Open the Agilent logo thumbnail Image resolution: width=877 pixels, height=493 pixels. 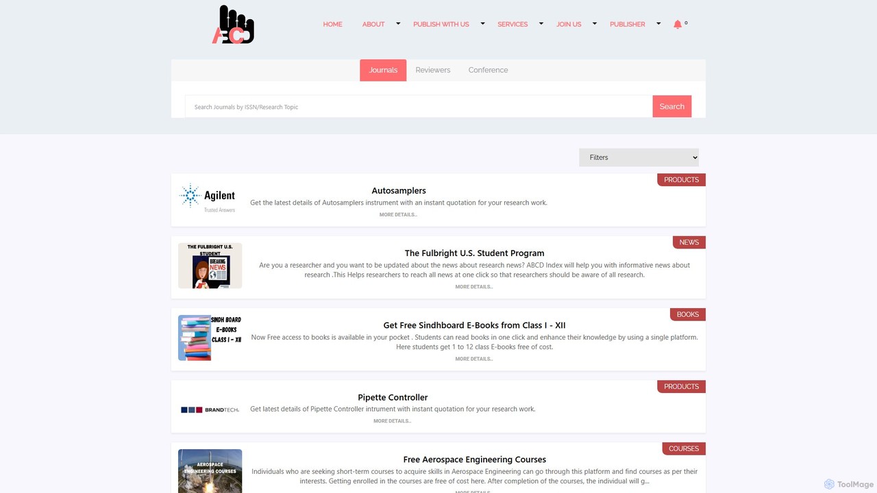pyautogui.click(x=208, y=198)
